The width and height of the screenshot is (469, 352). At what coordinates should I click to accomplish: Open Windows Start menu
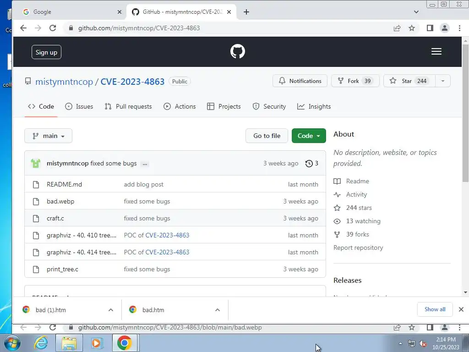pyautogui.click(x=11, y=343)
